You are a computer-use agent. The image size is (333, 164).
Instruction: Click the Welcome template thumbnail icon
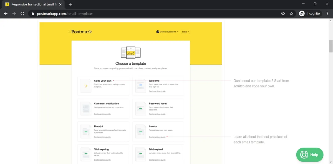[x=141, y=86]
